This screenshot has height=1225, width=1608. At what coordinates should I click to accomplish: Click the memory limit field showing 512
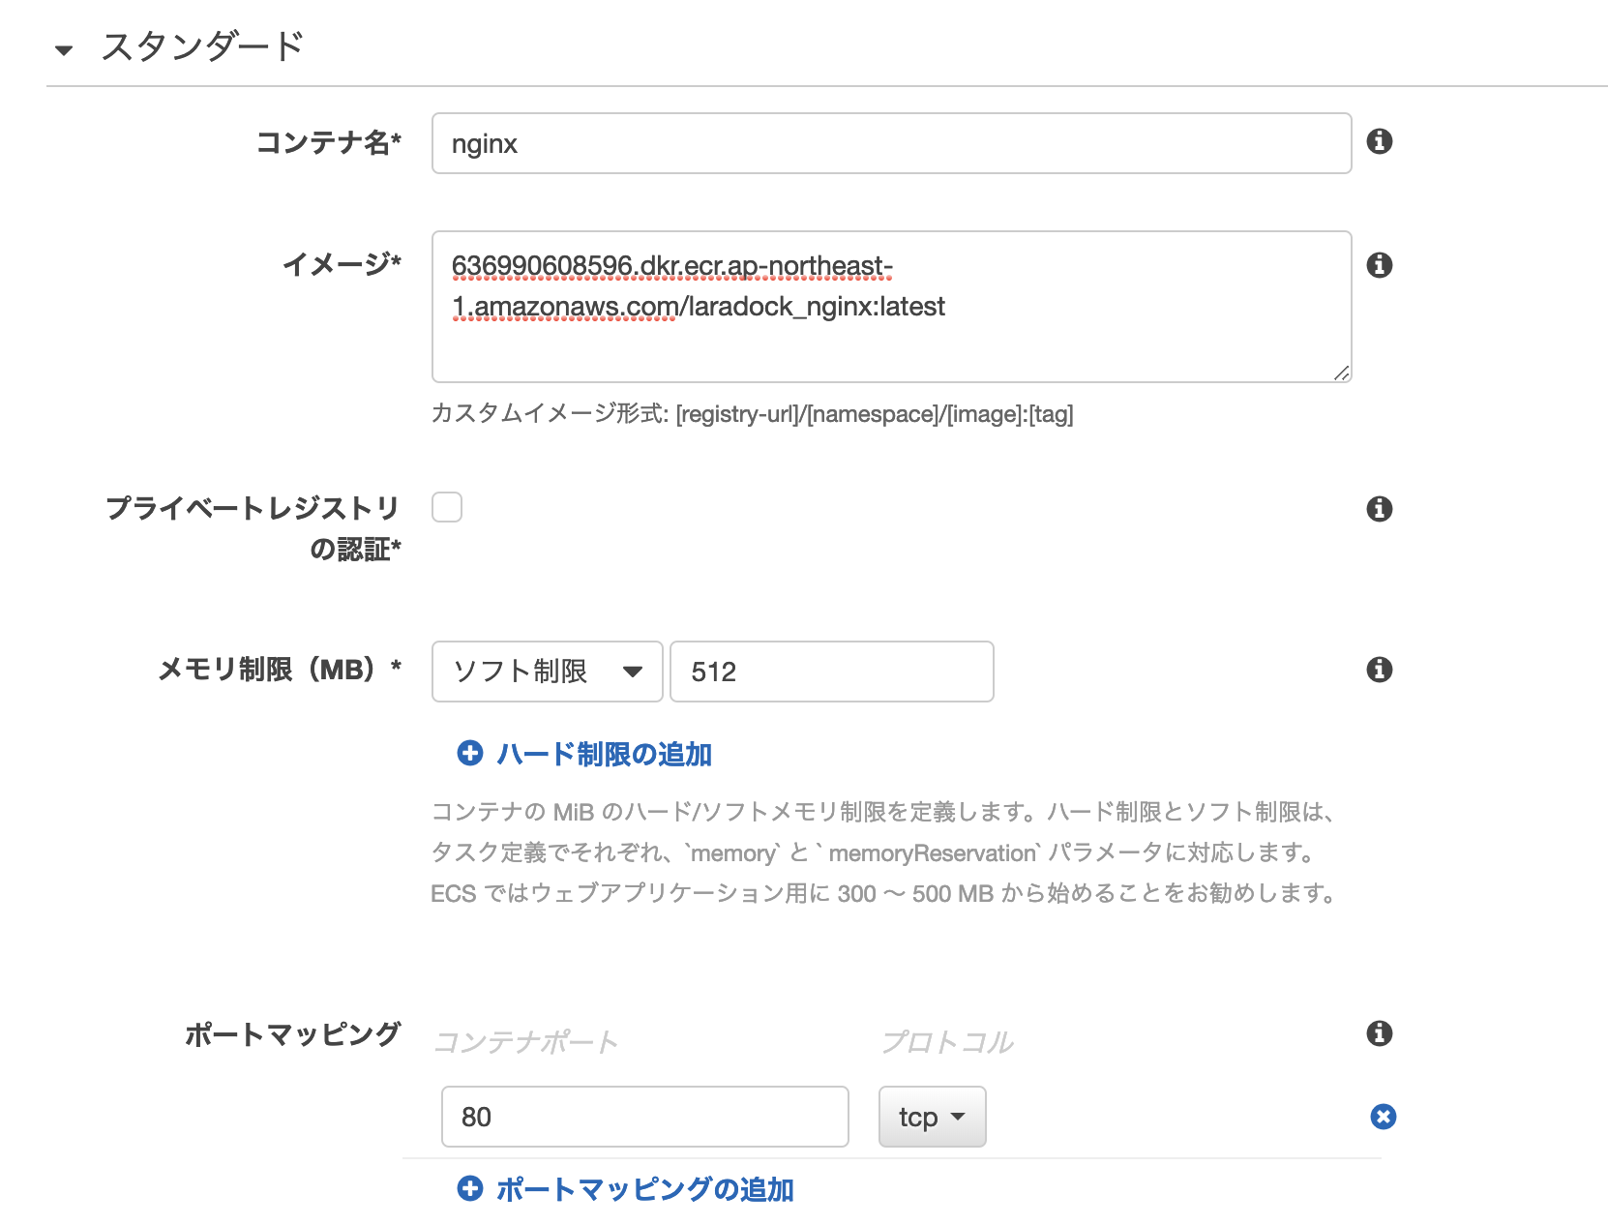pyautogui.click(x=831, y=672)
